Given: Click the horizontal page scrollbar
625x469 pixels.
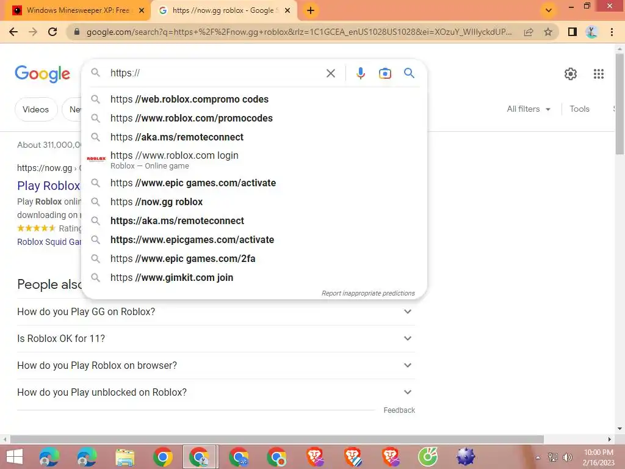Looking at the screenshot, I should click(x=276, y=439).
